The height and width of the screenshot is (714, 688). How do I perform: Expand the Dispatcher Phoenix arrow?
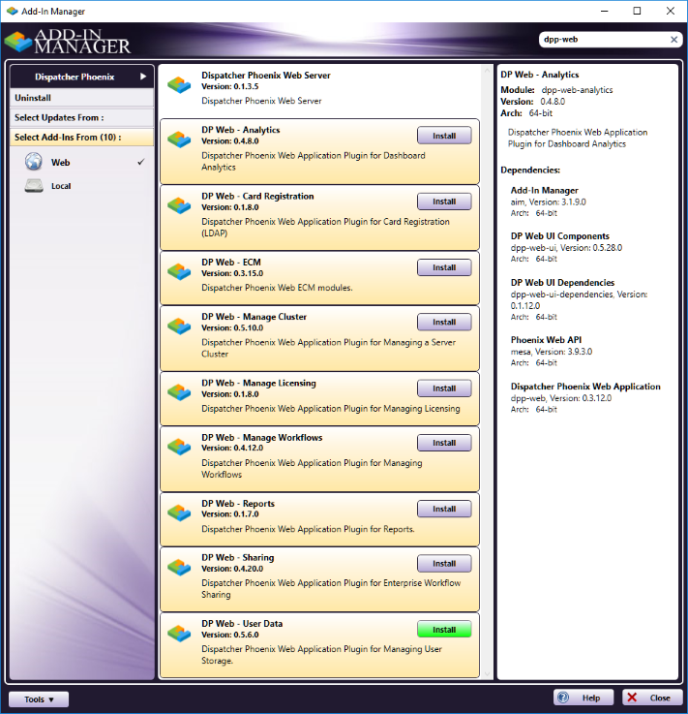[143, 77]
